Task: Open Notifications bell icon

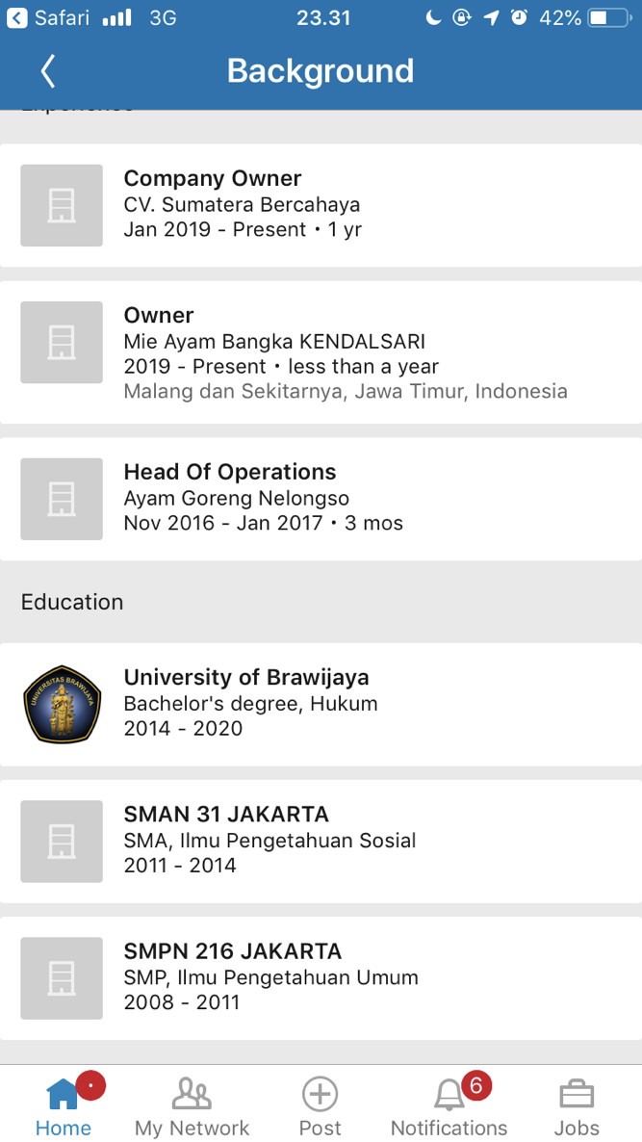Action: point(449,1096)
